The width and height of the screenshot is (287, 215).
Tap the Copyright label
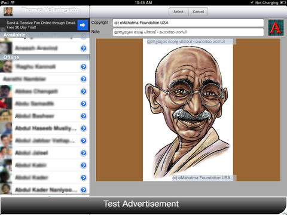click(x=100, y=23)
